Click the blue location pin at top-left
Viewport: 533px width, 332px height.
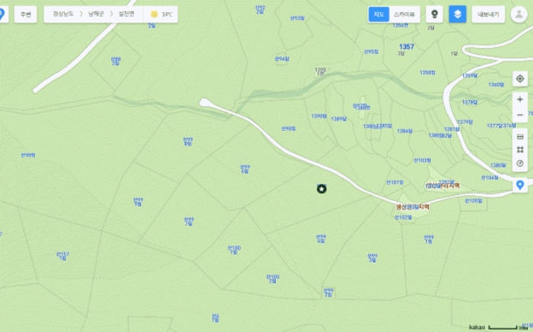coord(2,14)
